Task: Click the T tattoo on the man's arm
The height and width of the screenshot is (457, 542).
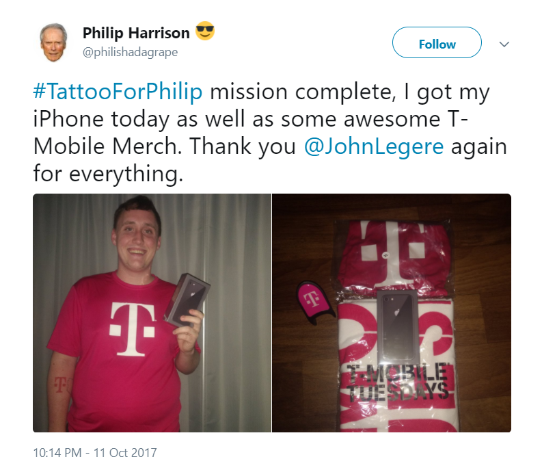Action: [60, 384]
